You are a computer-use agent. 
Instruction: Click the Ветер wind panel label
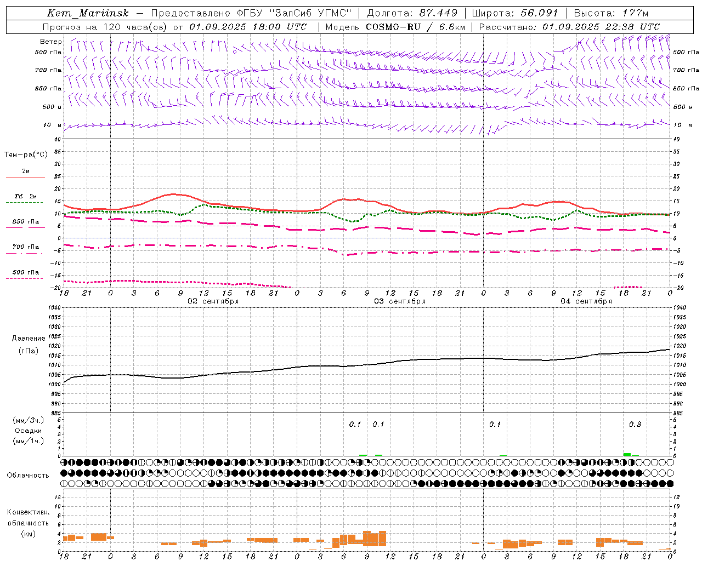[50, 42]
